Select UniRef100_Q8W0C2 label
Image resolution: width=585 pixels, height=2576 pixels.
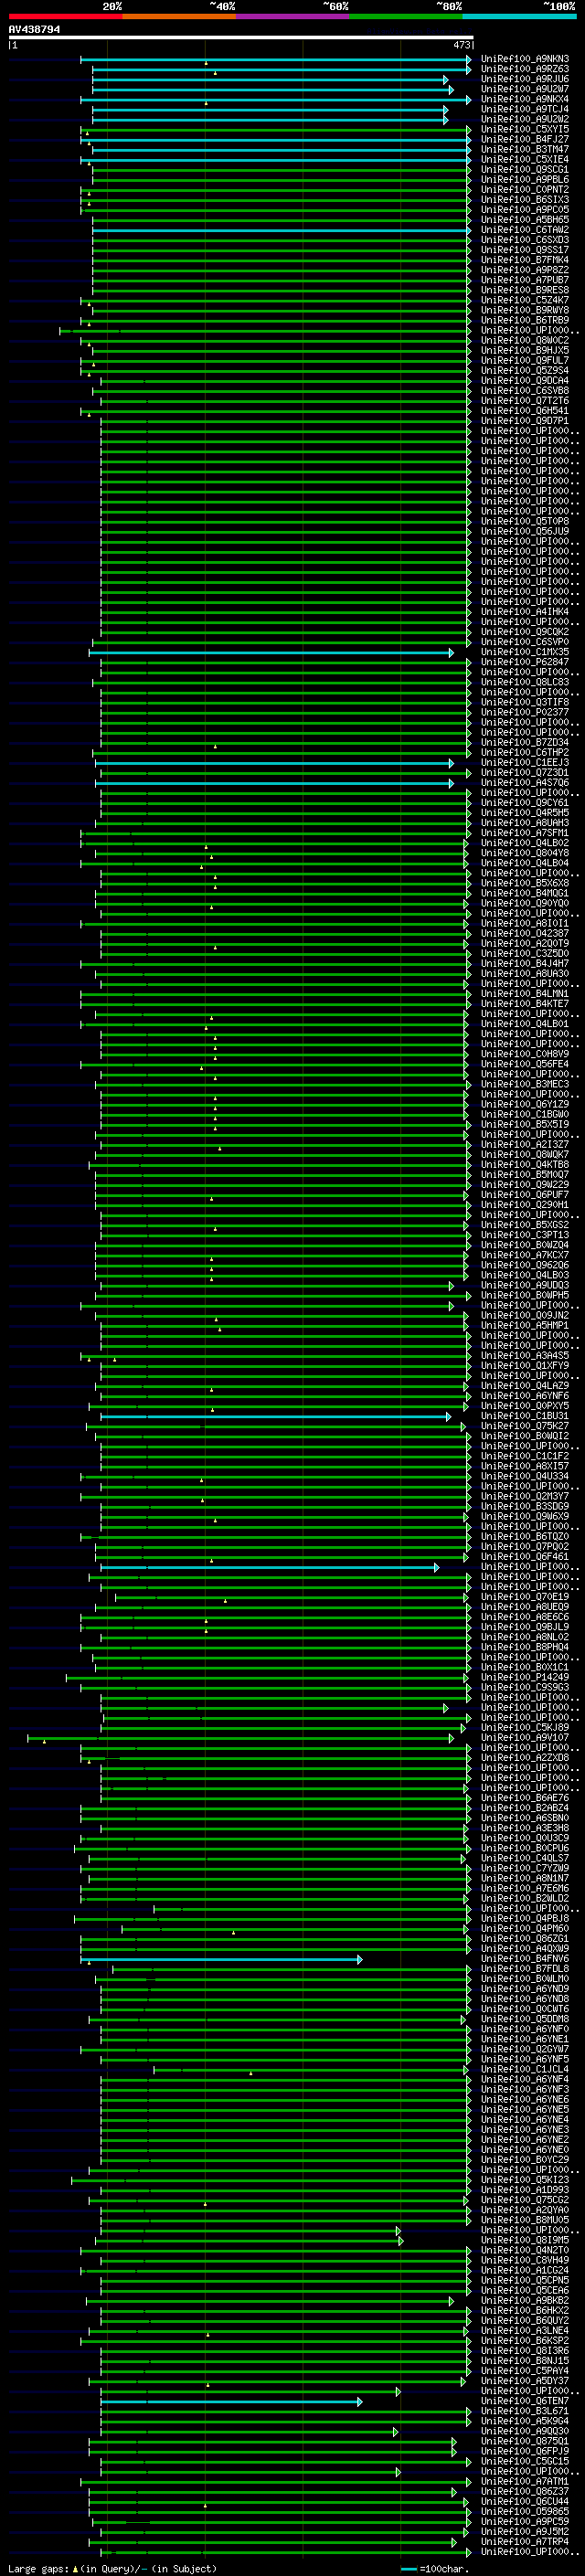[525, 340]
